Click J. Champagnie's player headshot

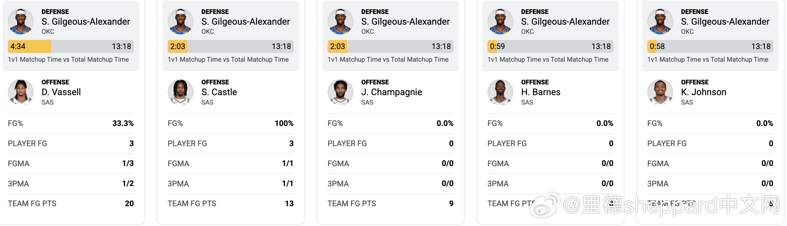pyautogui.click(x=341, y=92)
